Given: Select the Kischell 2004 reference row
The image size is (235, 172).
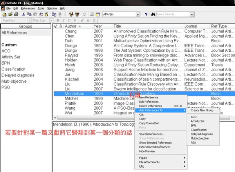Looking at the screenshot, I should (x=144, y=79).
